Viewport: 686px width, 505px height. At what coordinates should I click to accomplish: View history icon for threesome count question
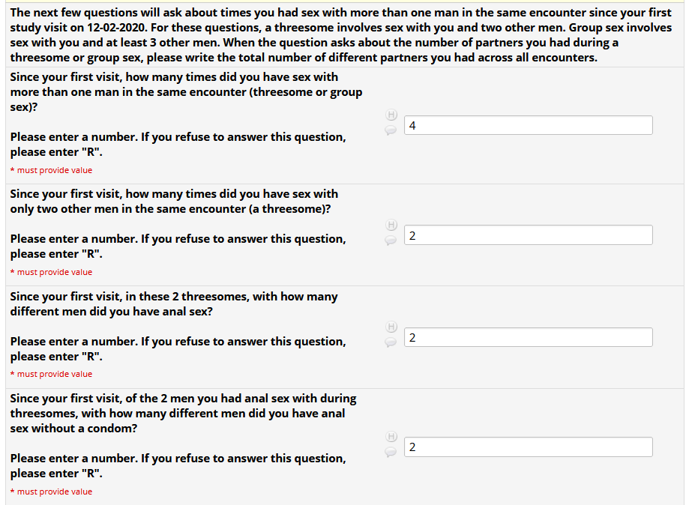[x=391, y=225]
